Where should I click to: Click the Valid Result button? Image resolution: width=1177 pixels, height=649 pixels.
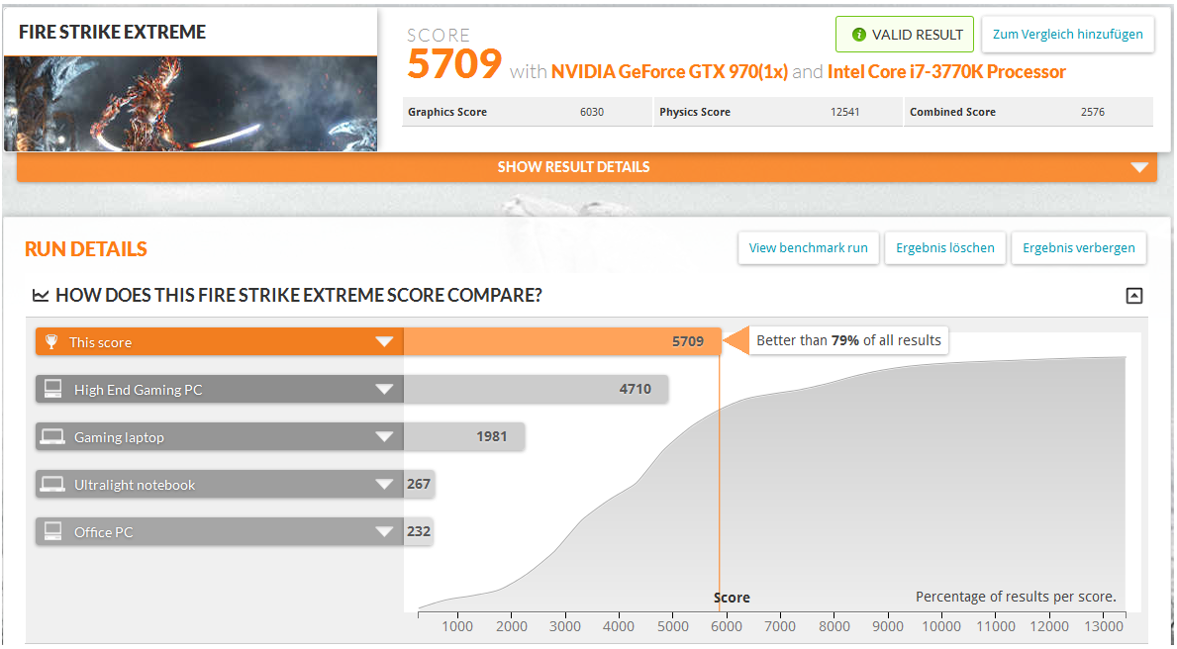[x=905, y=35]
